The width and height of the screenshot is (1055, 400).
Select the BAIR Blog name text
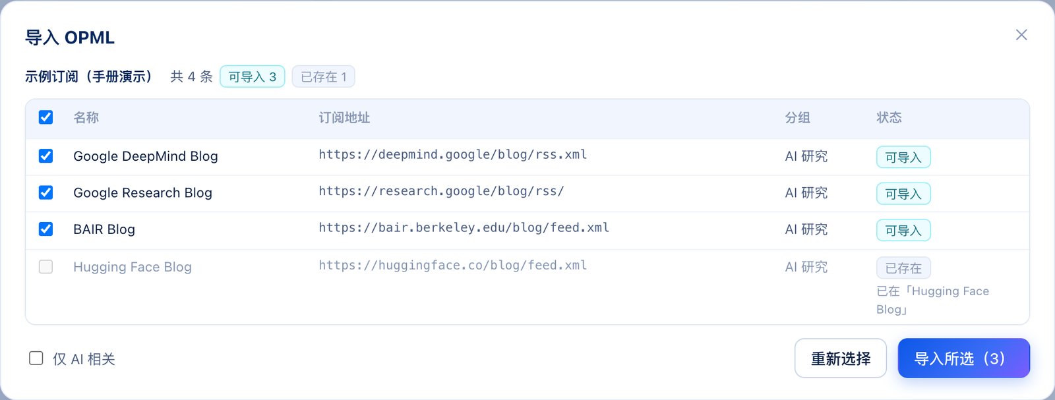click(x=104, y=229)
